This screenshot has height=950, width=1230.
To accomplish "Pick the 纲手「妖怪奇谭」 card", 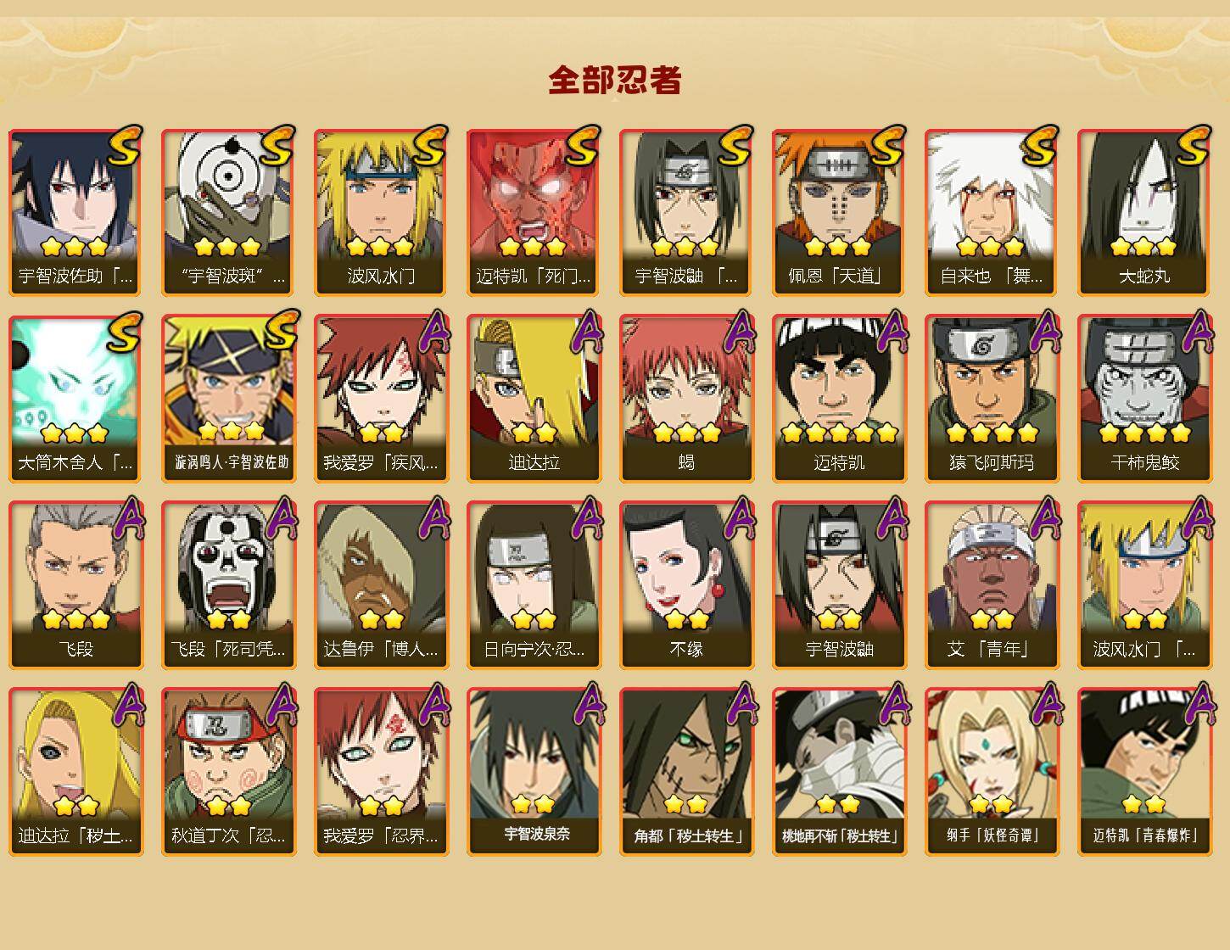I will 992,772.
